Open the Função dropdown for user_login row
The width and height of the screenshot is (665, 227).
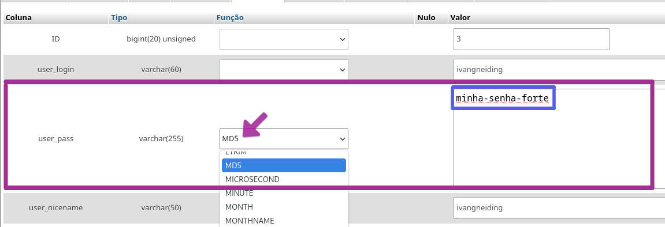tap(284, 69)
